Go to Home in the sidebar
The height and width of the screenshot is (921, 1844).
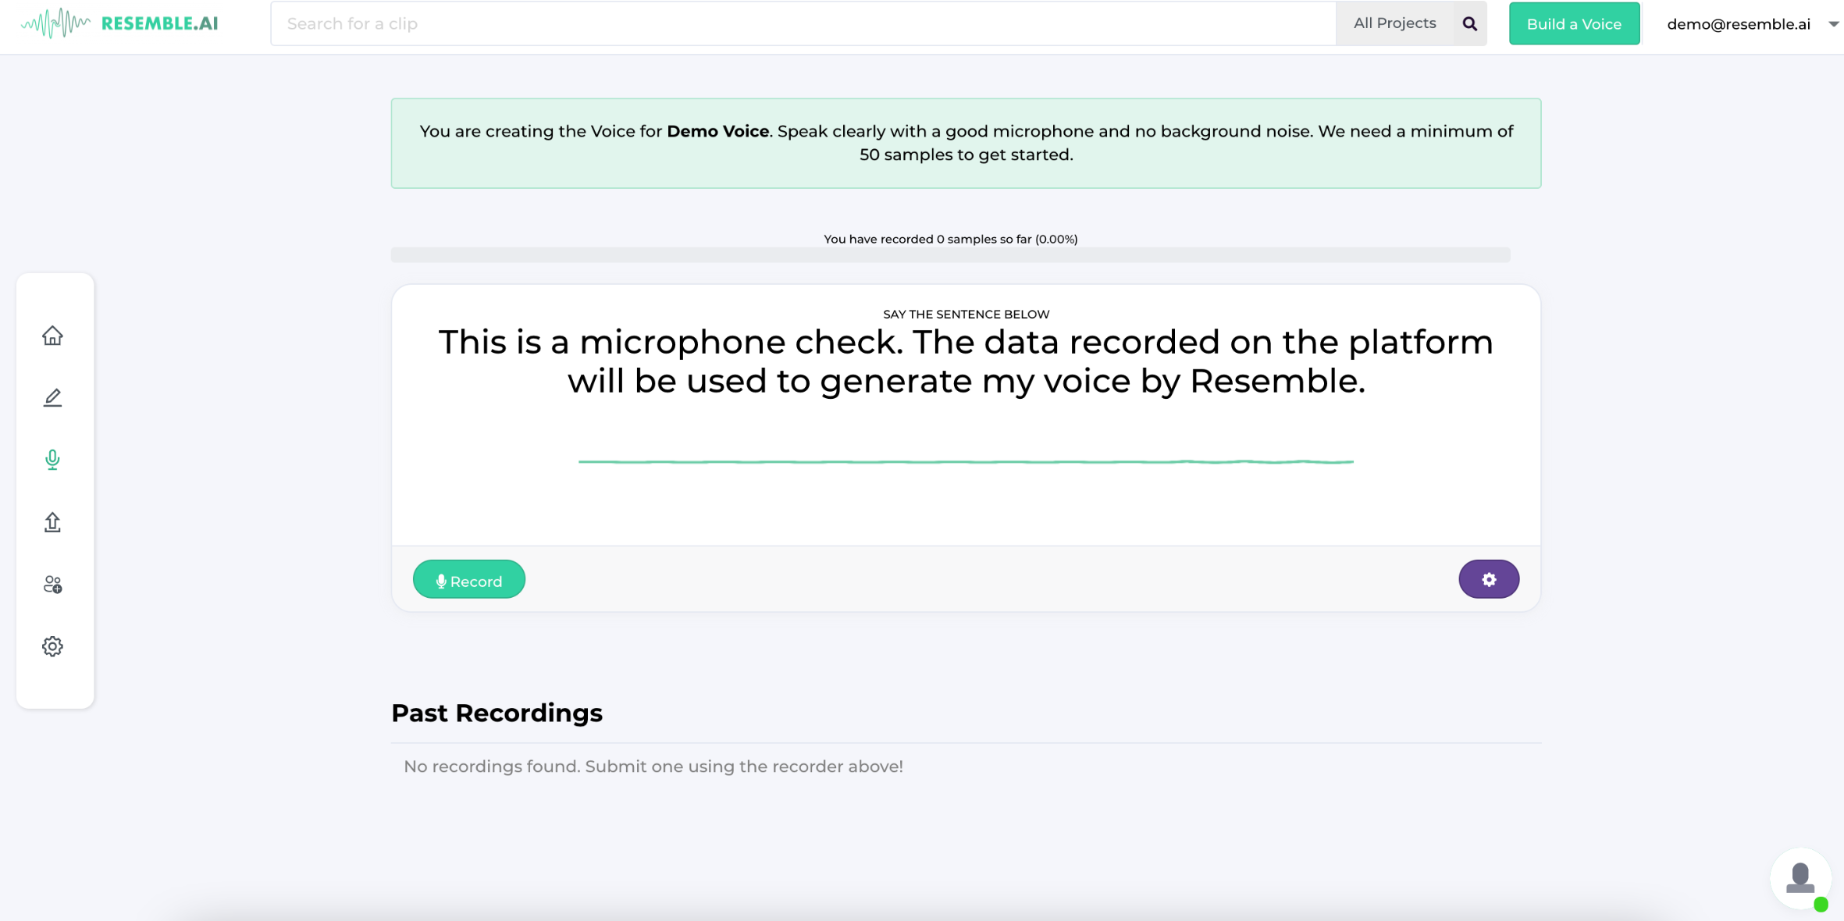click(52, 336)
